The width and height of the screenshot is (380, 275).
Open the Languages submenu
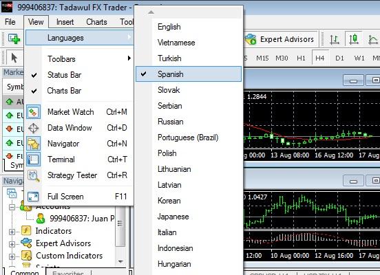(79, 38)
